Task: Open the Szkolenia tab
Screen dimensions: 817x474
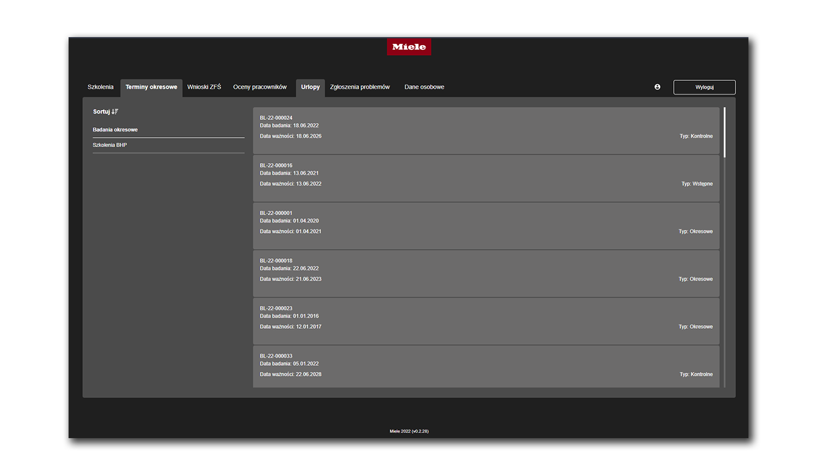Action: coord(101,87)
